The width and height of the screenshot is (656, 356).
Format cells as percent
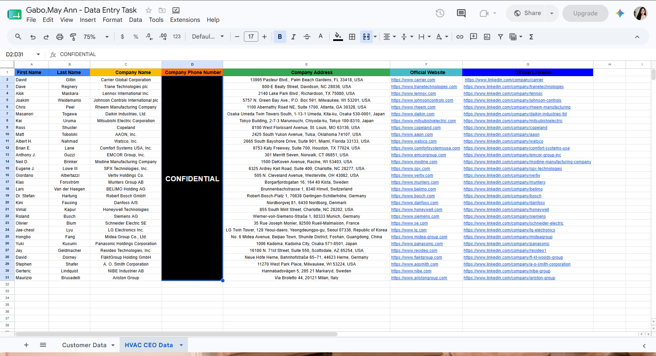136,37
